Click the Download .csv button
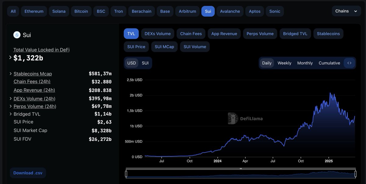 click(x=28, y=172)
